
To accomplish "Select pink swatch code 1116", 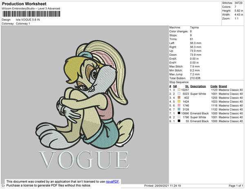I will (179, 105).
